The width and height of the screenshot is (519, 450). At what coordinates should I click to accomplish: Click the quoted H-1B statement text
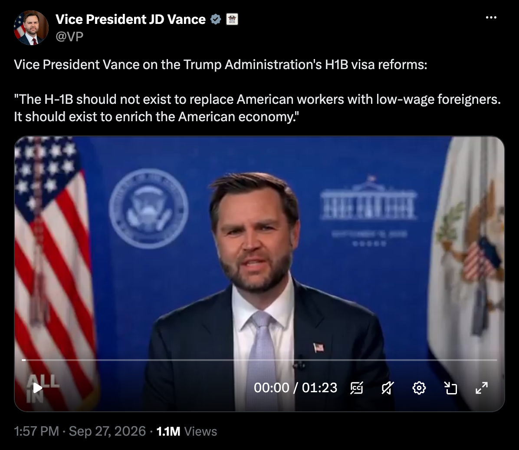257,108
